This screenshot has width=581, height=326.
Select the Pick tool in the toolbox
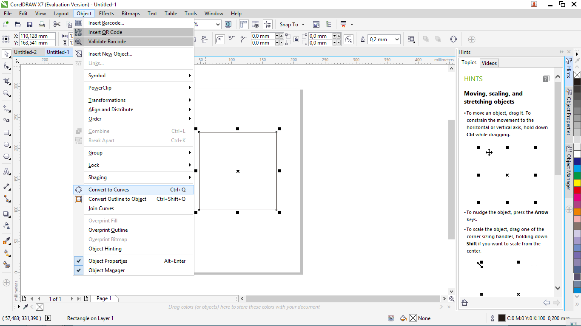pos(6,54)
